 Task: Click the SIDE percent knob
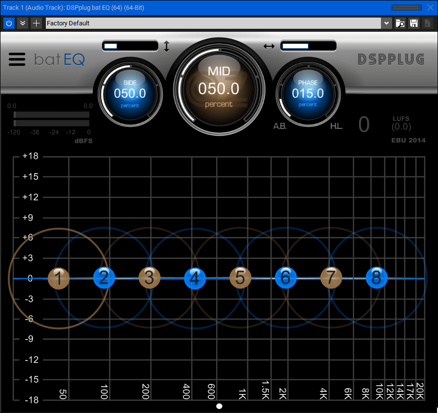click(130, 94)
